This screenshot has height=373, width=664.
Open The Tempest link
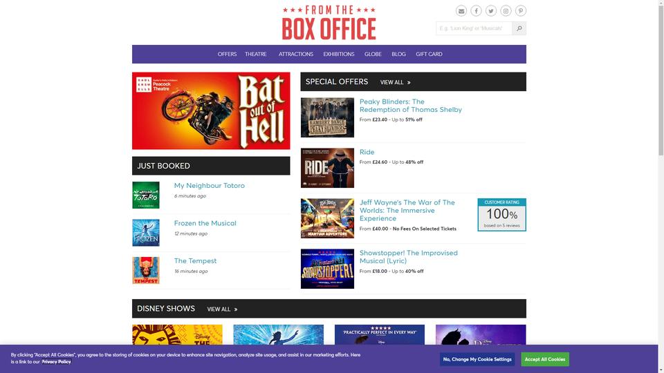point(195,261)
